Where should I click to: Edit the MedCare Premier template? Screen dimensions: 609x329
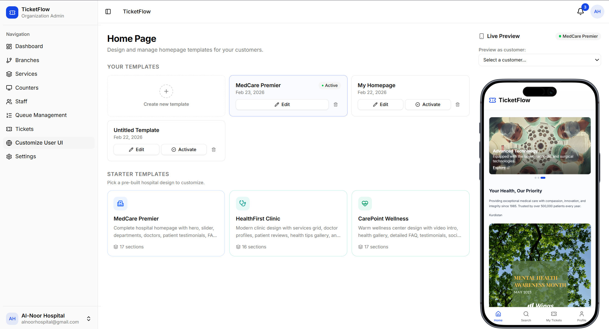click(282, 104)
